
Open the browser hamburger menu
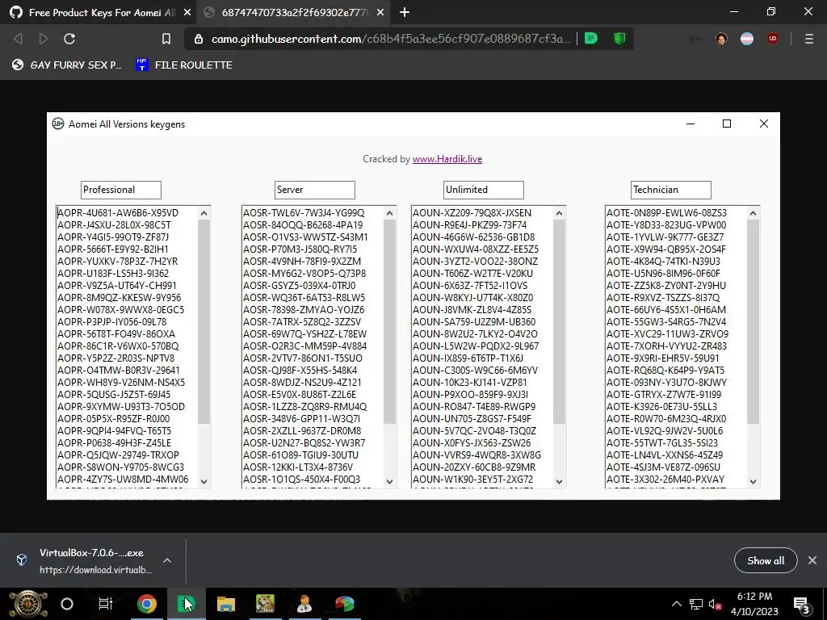(x=809, y=39)
